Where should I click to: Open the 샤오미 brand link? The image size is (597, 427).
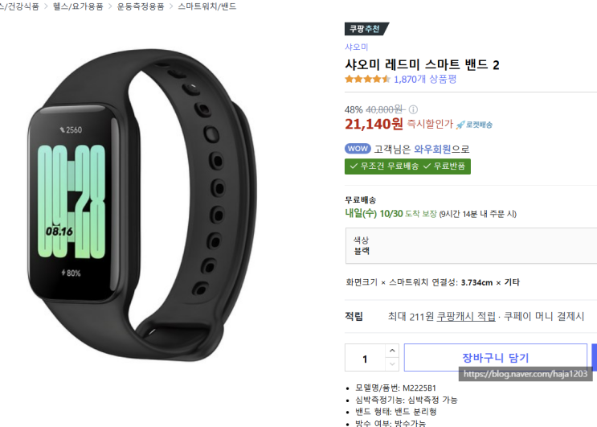[x=357, y=47]
